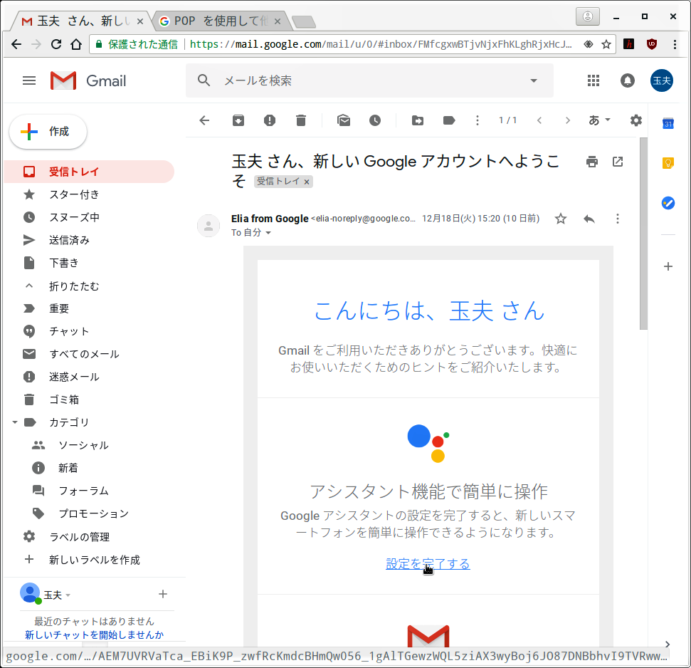Screen dimensions: 691x668
Task: Show side panel collapse chevron at bottom
Action: tap(668, 644)
